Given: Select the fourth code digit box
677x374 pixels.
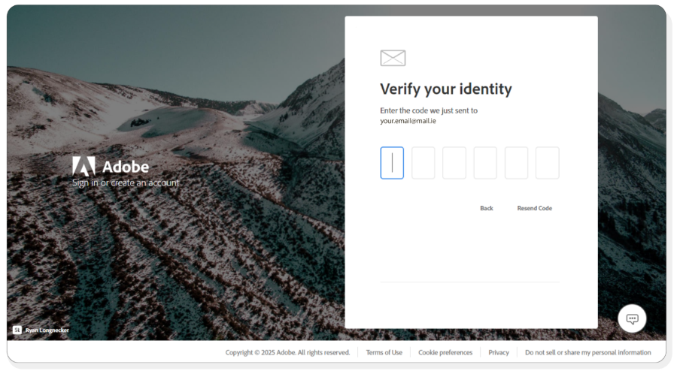Looking at the screenshot, I should 485,163.
